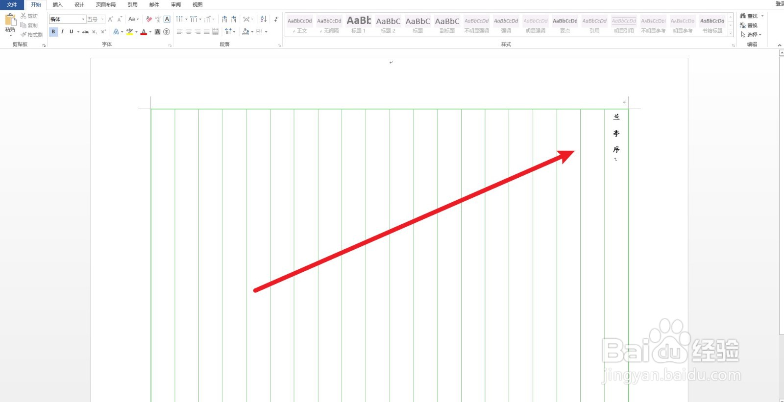Click the Center alignment icon
The image size is (784, 402).
[x=189, y=32]
